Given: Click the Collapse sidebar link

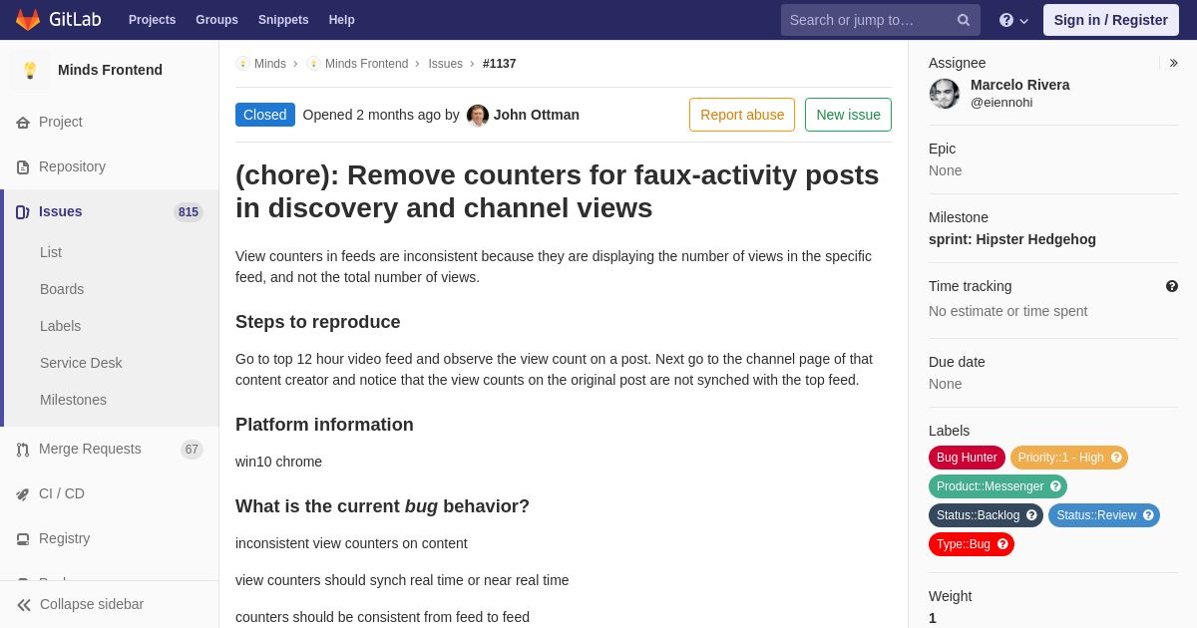Looking at the screenshot, I should [x=110, y=604].
